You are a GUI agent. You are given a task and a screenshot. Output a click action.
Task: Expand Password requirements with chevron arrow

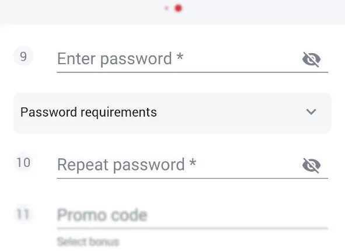(311, 111)
